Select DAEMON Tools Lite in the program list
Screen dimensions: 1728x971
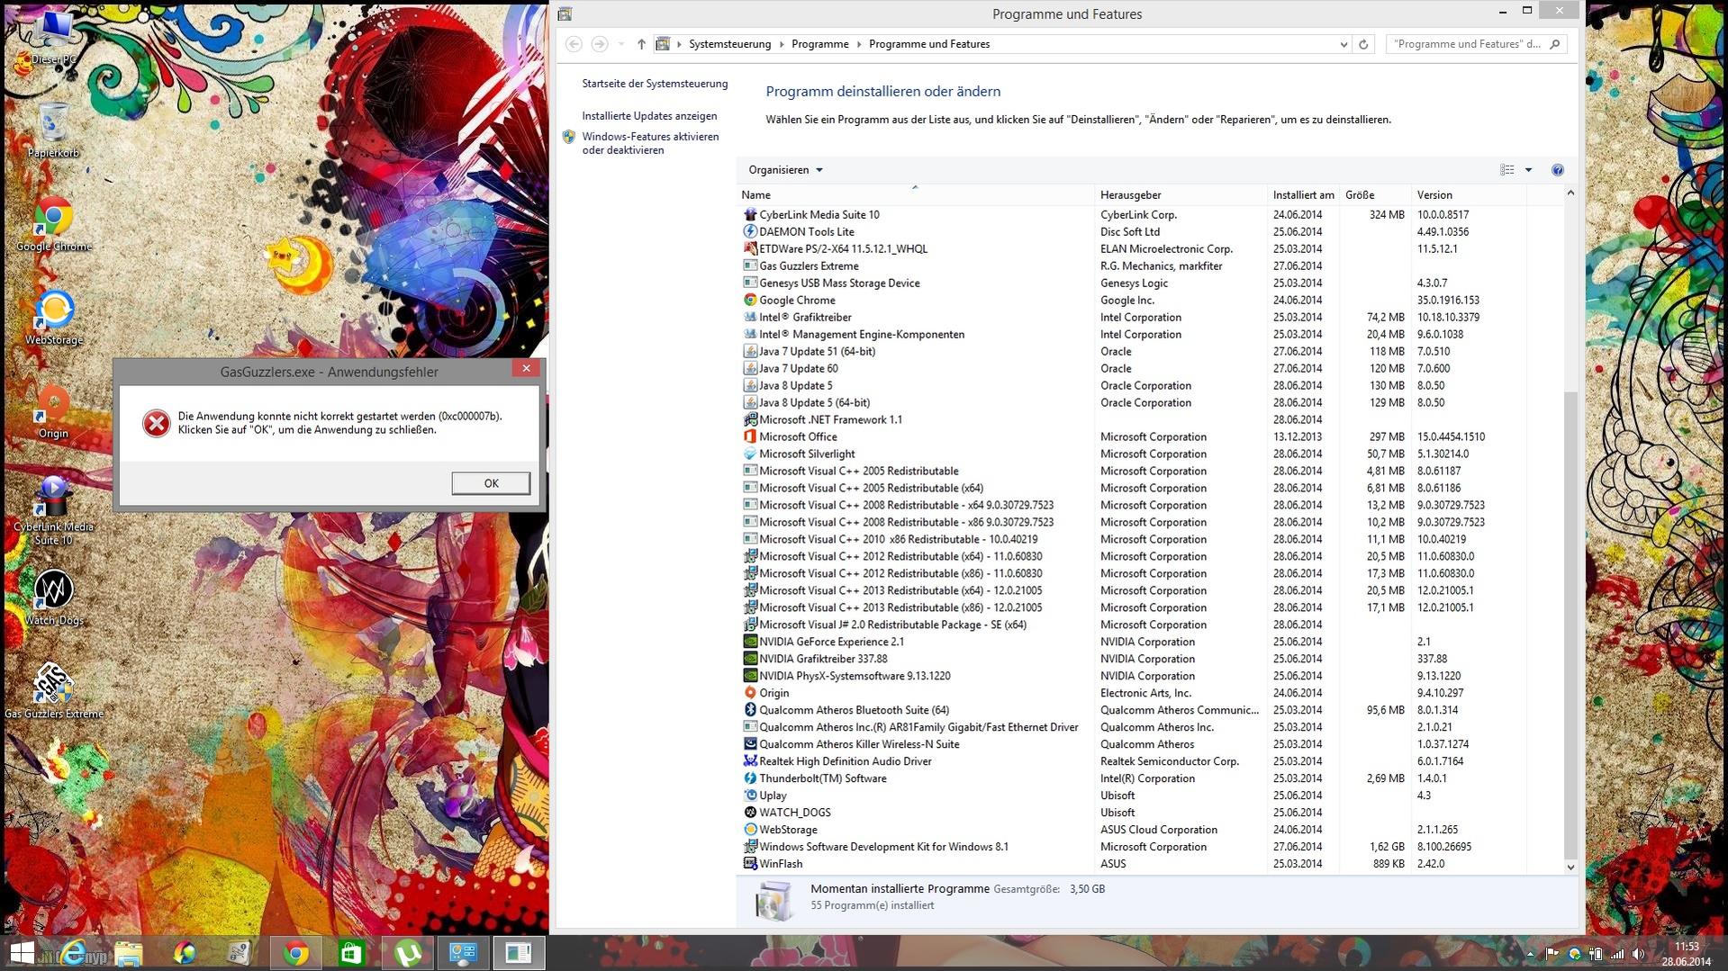coord(1133,232)
